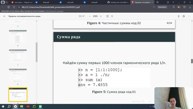Open Windows taskbar search
The height and width of the screenshot is (109, 193).
9,106
